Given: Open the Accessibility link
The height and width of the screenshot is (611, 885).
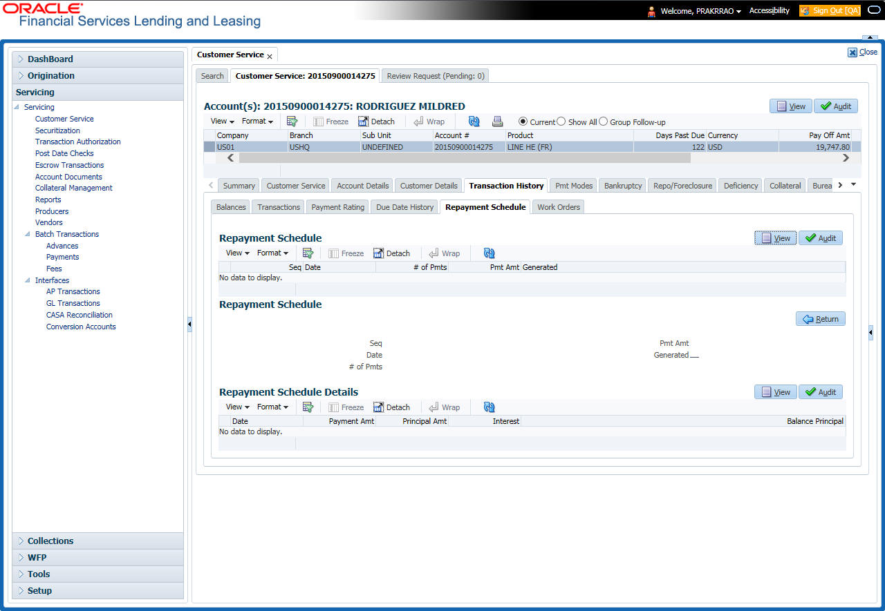Looking at the screenshot, I should tap(770, 11).
